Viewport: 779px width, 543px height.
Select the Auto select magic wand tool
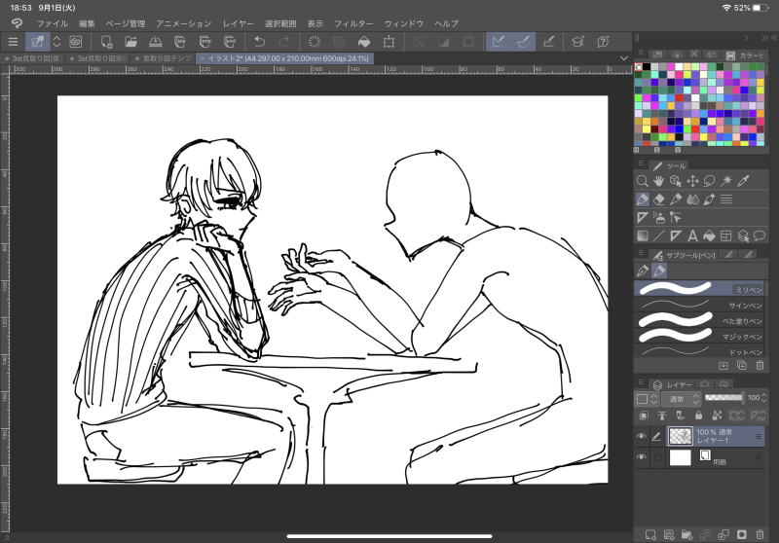[x=726, y=181]
